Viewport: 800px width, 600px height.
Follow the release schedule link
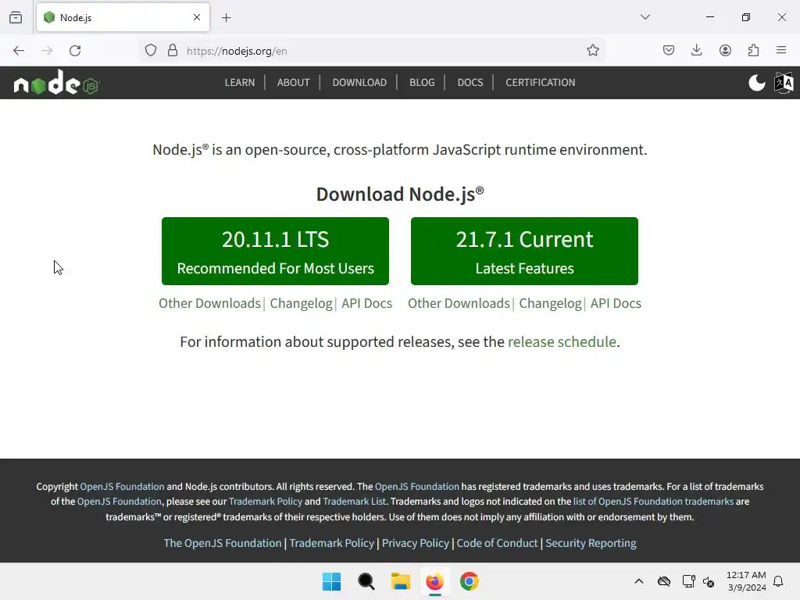click(562, 342)
